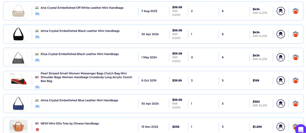Image resolution: width=306 pixels, height=133 pixels.
Task: Open NEW! Mini Ellis Tote by Oliveve title
Action: click(x=70, y=123)
